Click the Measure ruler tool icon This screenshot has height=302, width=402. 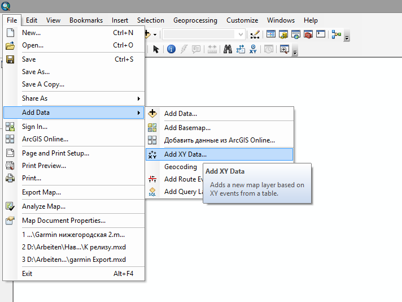click(212, 49)
